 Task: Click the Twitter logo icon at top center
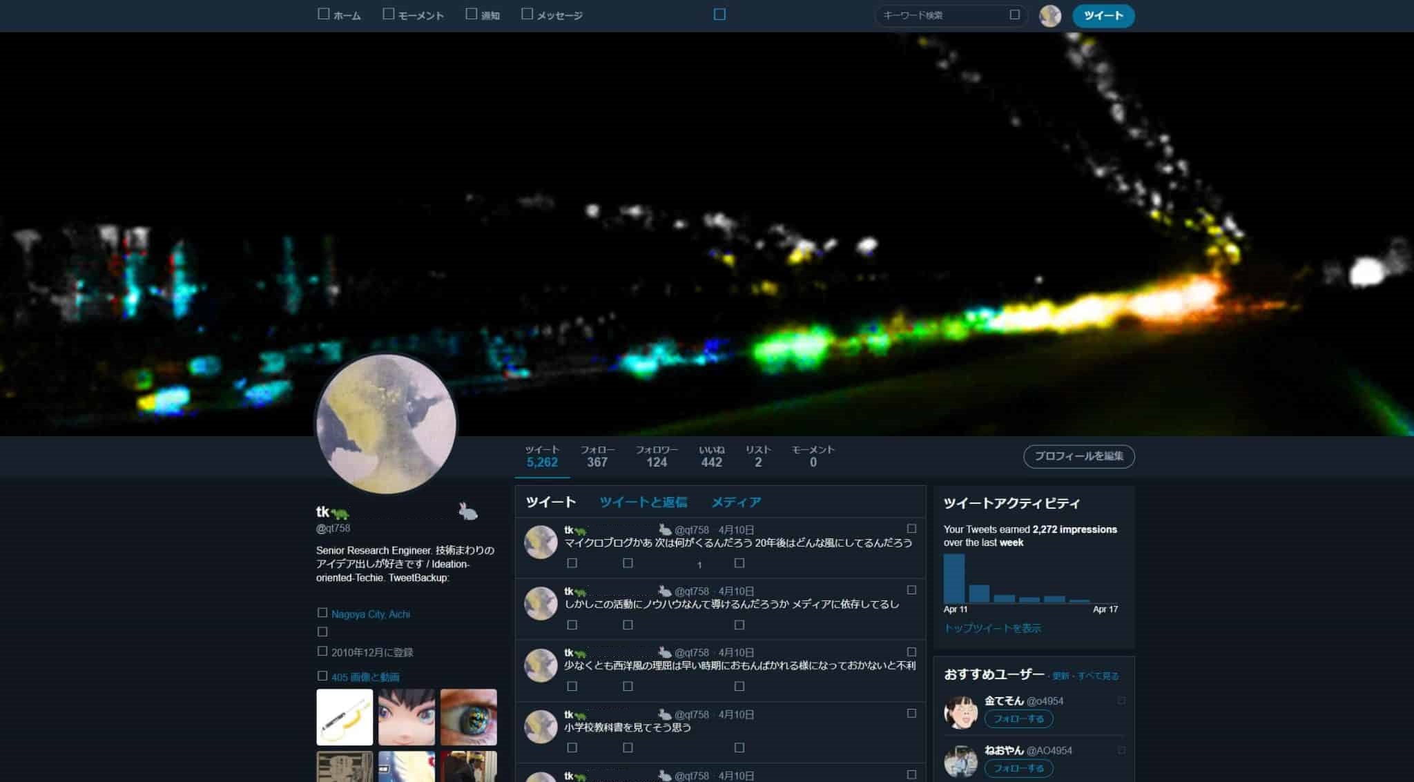(719, 14)
